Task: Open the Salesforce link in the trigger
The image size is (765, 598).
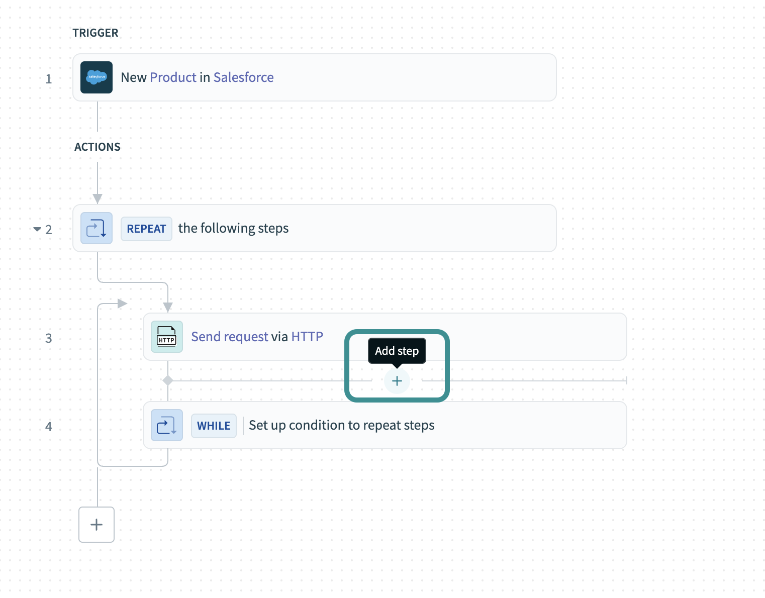Action: tap(243, 77)
